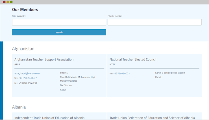Select the Afghanistan country heading
Screen dimensions: 209x120
click(x=23, y=49)
